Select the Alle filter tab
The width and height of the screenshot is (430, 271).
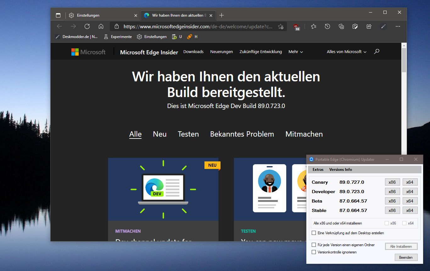[x=135, y=134]
